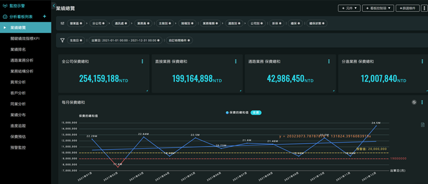
Task: Click the 254,159,188 total value
Action: [x=99, y=79]
